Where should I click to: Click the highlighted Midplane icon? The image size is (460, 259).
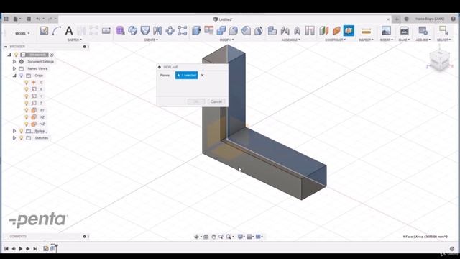coord(349,30)
